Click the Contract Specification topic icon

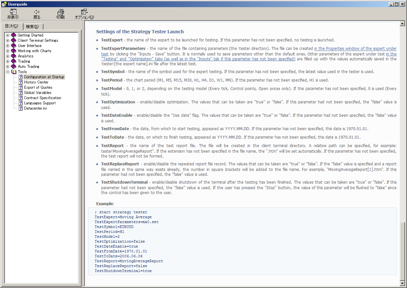(21, 98)
